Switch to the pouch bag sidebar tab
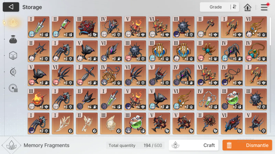Image resolution: width=275 pixels, height=154 pixels. [13, 39]
